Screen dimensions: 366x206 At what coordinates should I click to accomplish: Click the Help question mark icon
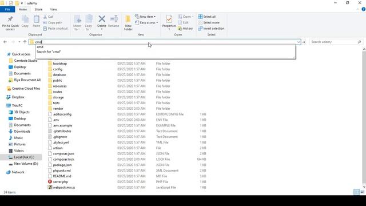(364, 9)
